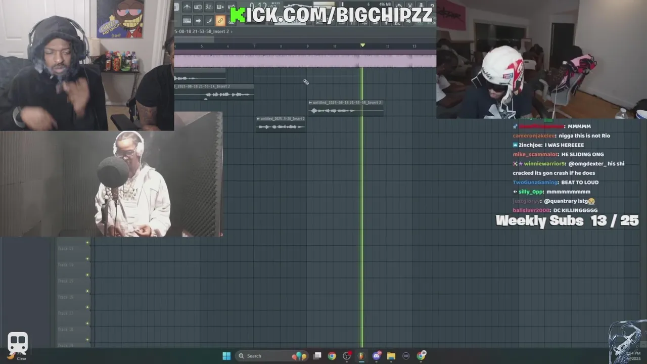Screen dimensions: 647x364
Task: Toggle wait for input before recording icon
Action: pyautogui.click(x=198, y=7)
